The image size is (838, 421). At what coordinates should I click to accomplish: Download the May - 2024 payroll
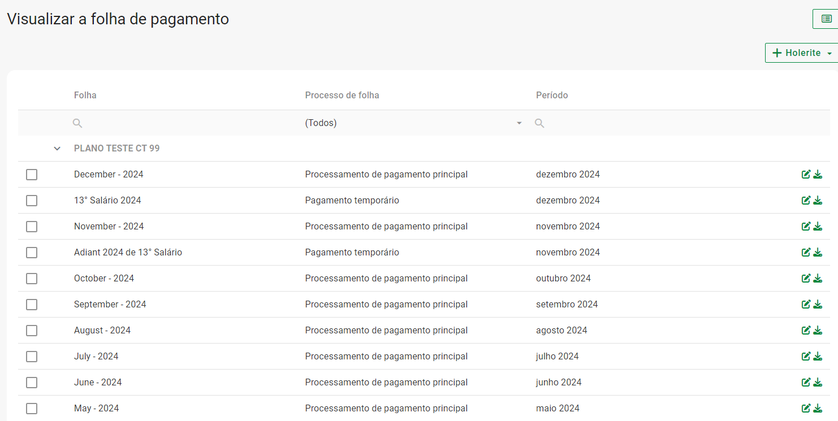(x=818, y=409)
